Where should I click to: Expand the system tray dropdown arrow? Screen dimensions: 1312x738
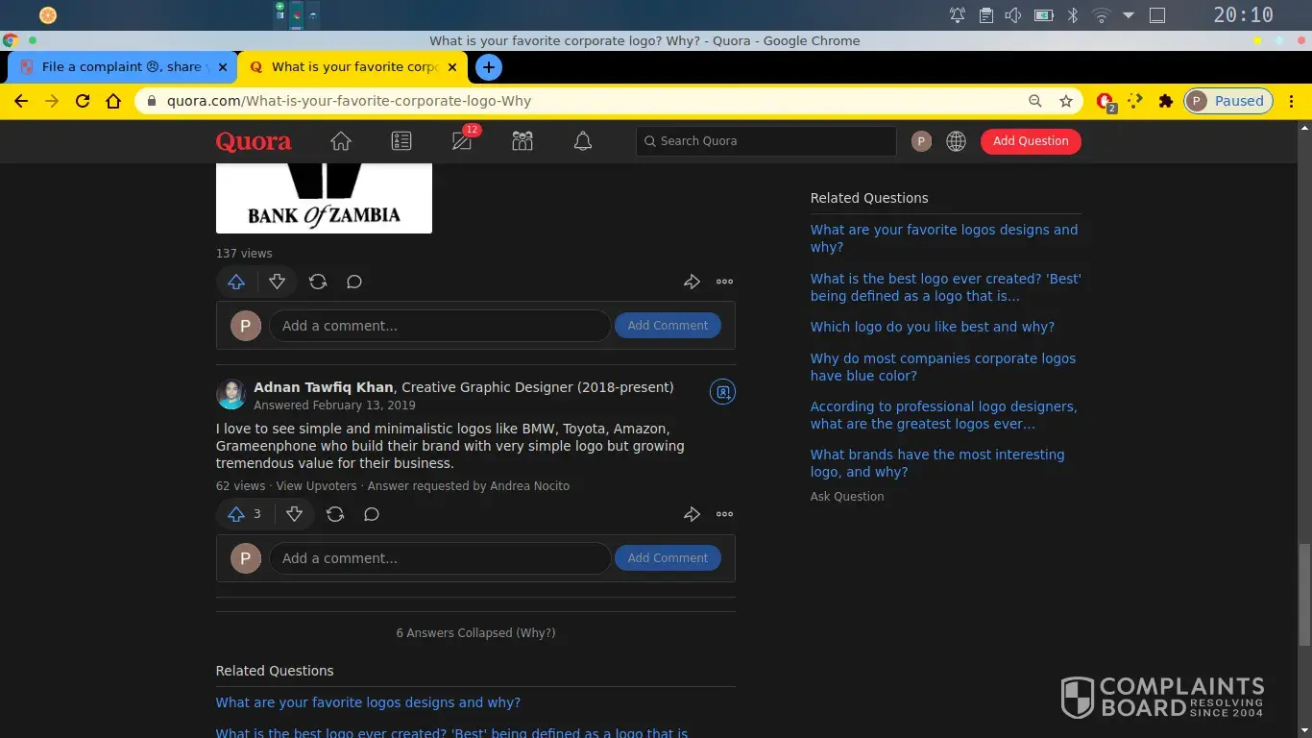pyautogui.click(x=1129, y=15)
